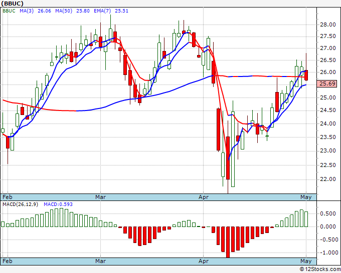This screenshot has height=273, width=341.
Task: Click May on the price chart date axis
Action: pyautogui.click(x=306, y=197)
